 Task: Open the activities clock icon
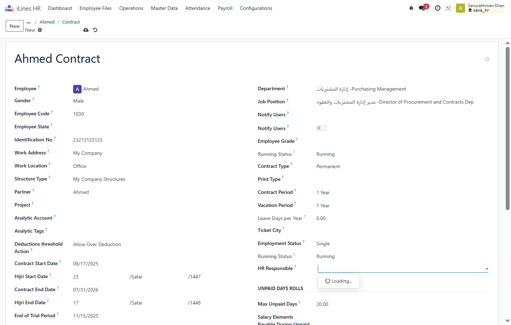[x=438, y=8]
